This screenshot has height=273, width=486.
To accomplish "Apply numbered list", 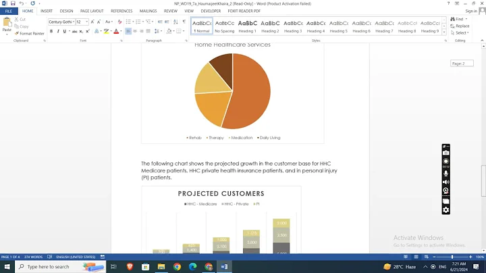I will point(138,22).
